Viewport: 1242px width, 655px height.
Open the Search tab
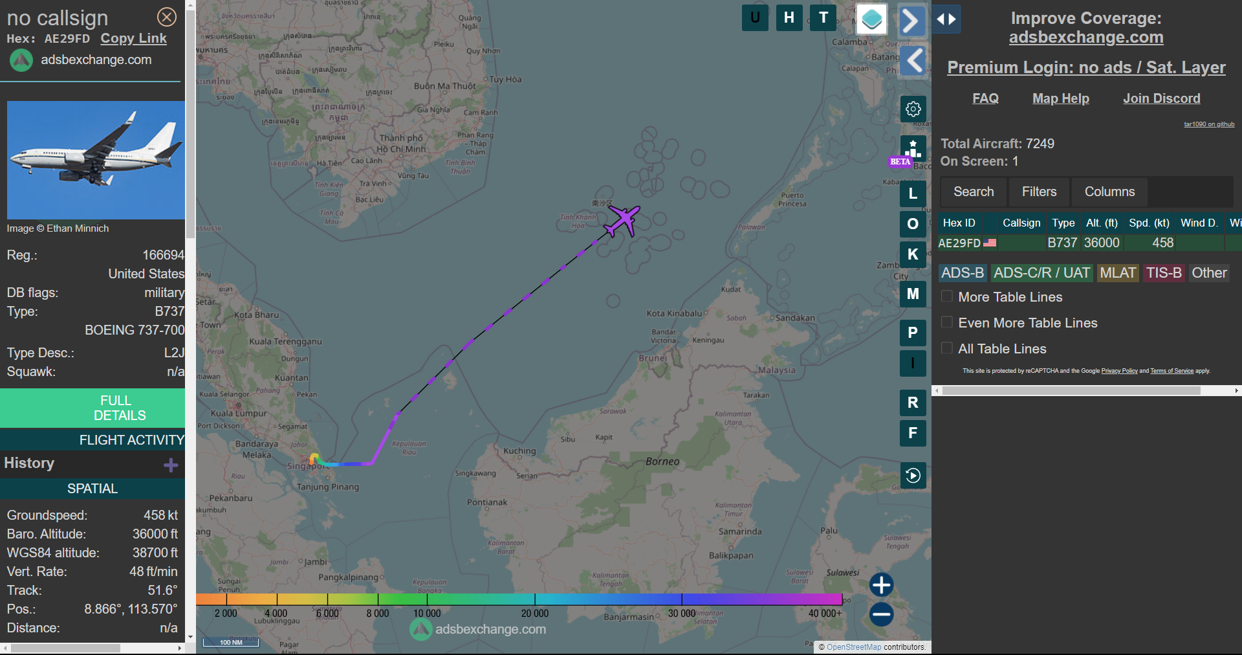click(974, 192)
